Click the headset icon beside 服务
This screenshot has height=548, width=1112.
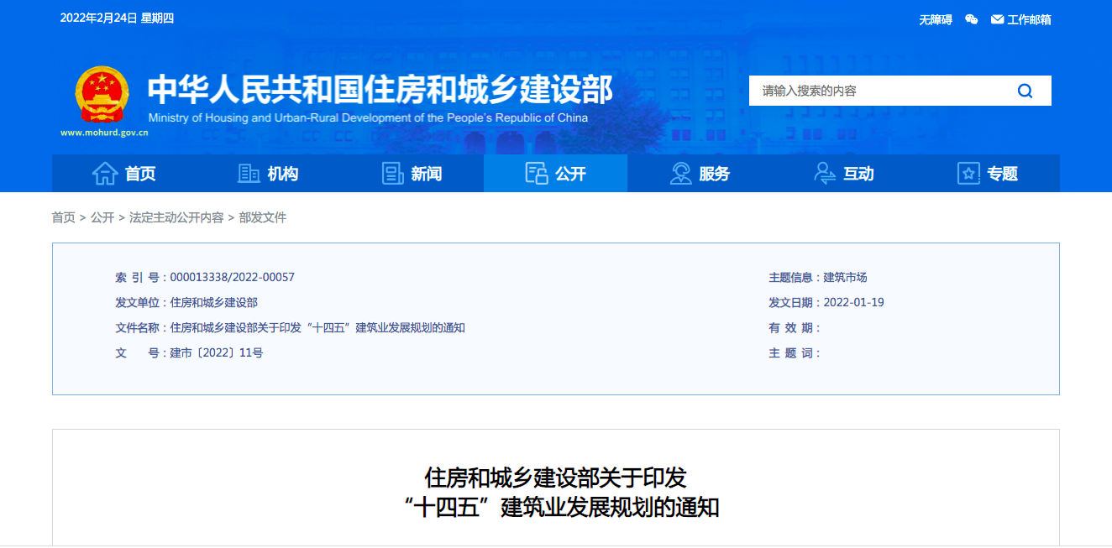681,173
